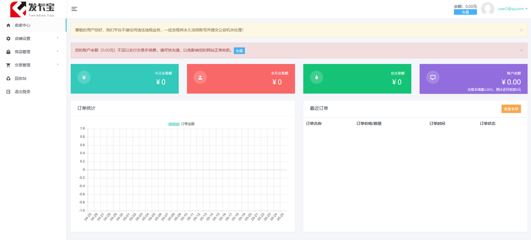
Task: Expand the 商品管理 submenu arrow
Action: tap(58, 51)
